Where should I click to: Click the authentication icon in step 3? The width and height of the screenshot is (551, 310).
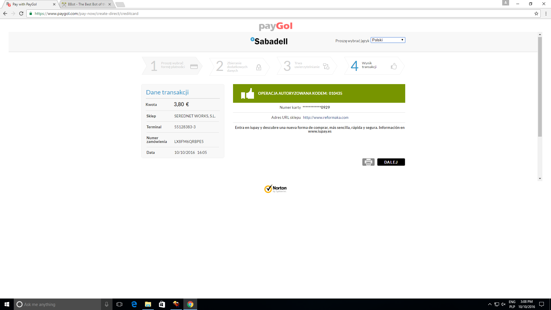click(326, 66)
